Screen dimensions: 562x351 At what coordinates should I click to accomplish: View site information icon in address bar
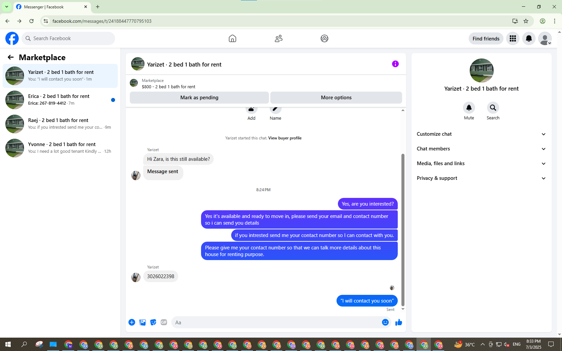coord(46,21)
